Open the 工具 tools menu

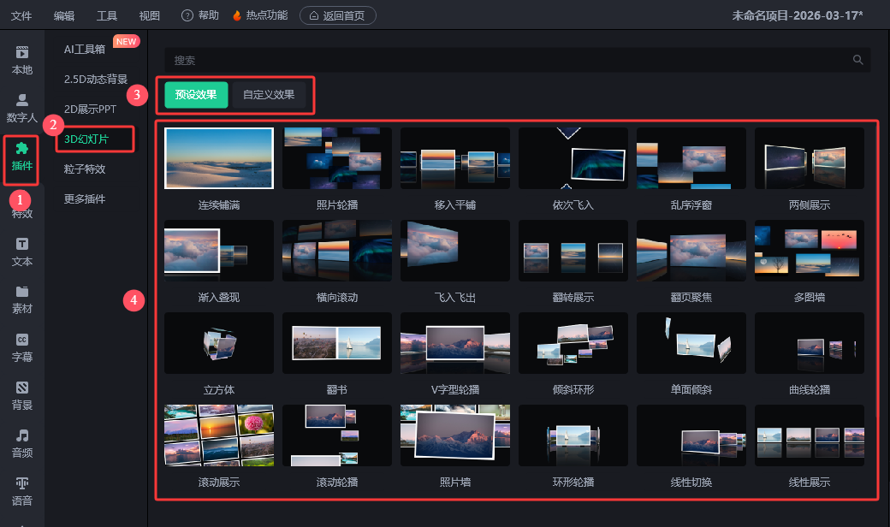tap(107, 16)
